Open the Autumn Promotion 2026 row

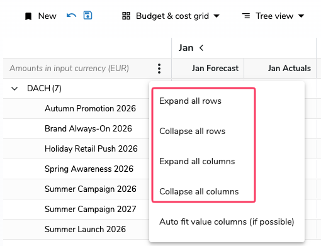(90, 108)
